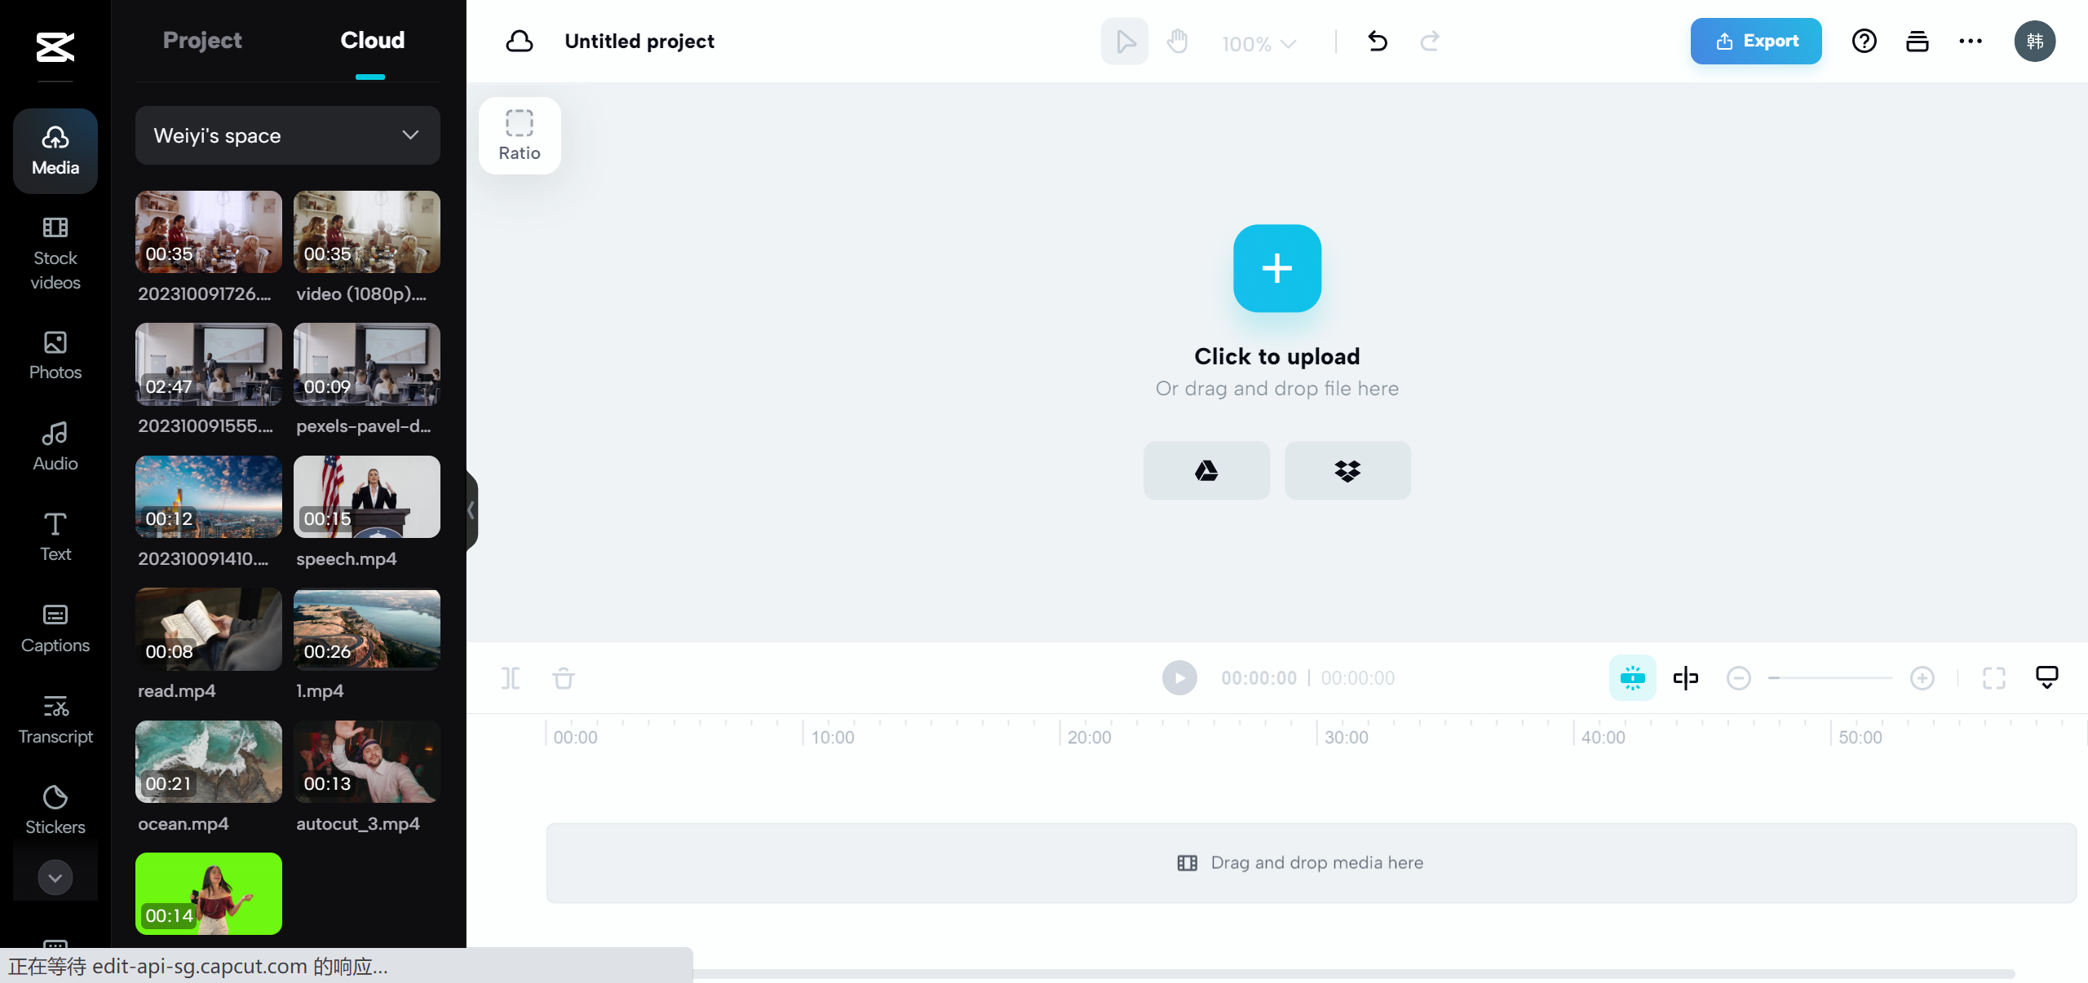Switch to the Cloud tab
This screenshot has height=983, width=2088.
point(372,40)
